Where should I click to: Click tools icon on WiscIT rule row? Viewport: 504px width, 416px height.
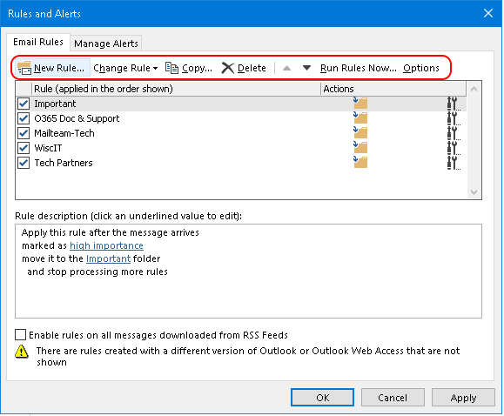[x=454, y=148]
